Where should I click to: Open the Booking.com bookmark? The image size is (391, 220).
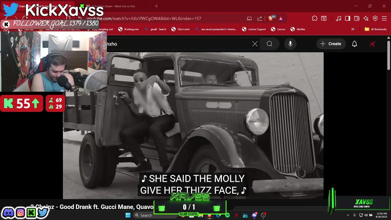tap(129, 29)
